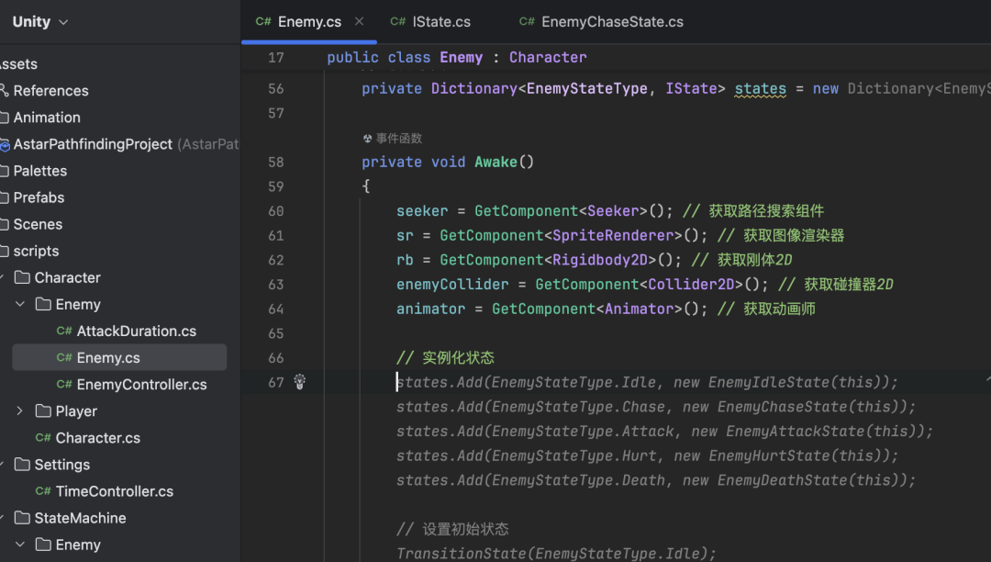Expand the Player folder in tree
This screenshot has width=991, height=562.
[x=19, y=410]
